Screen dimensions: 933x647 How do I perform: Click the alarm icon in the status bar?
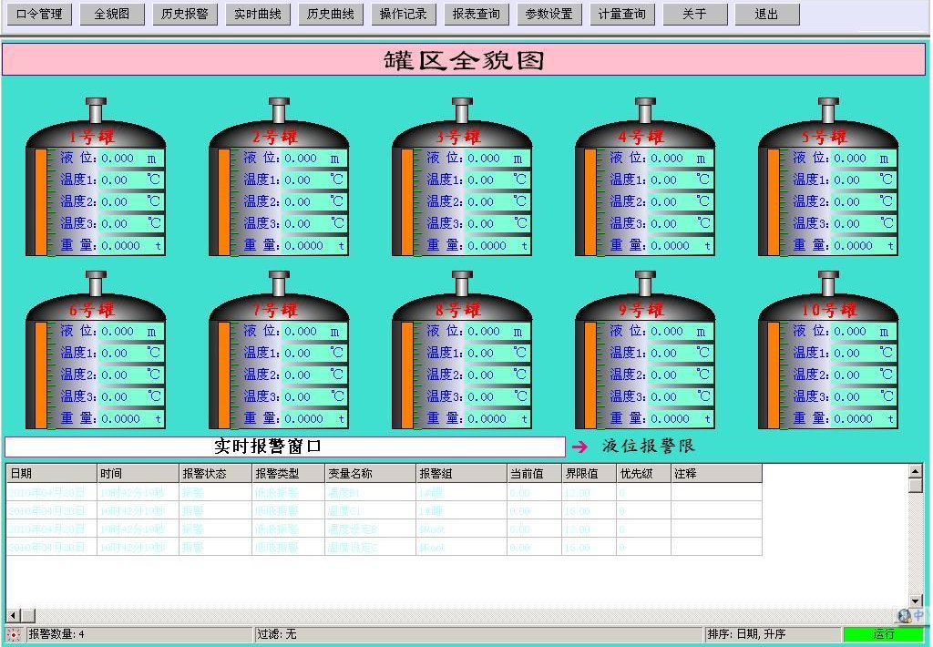(x=13, y=634)
